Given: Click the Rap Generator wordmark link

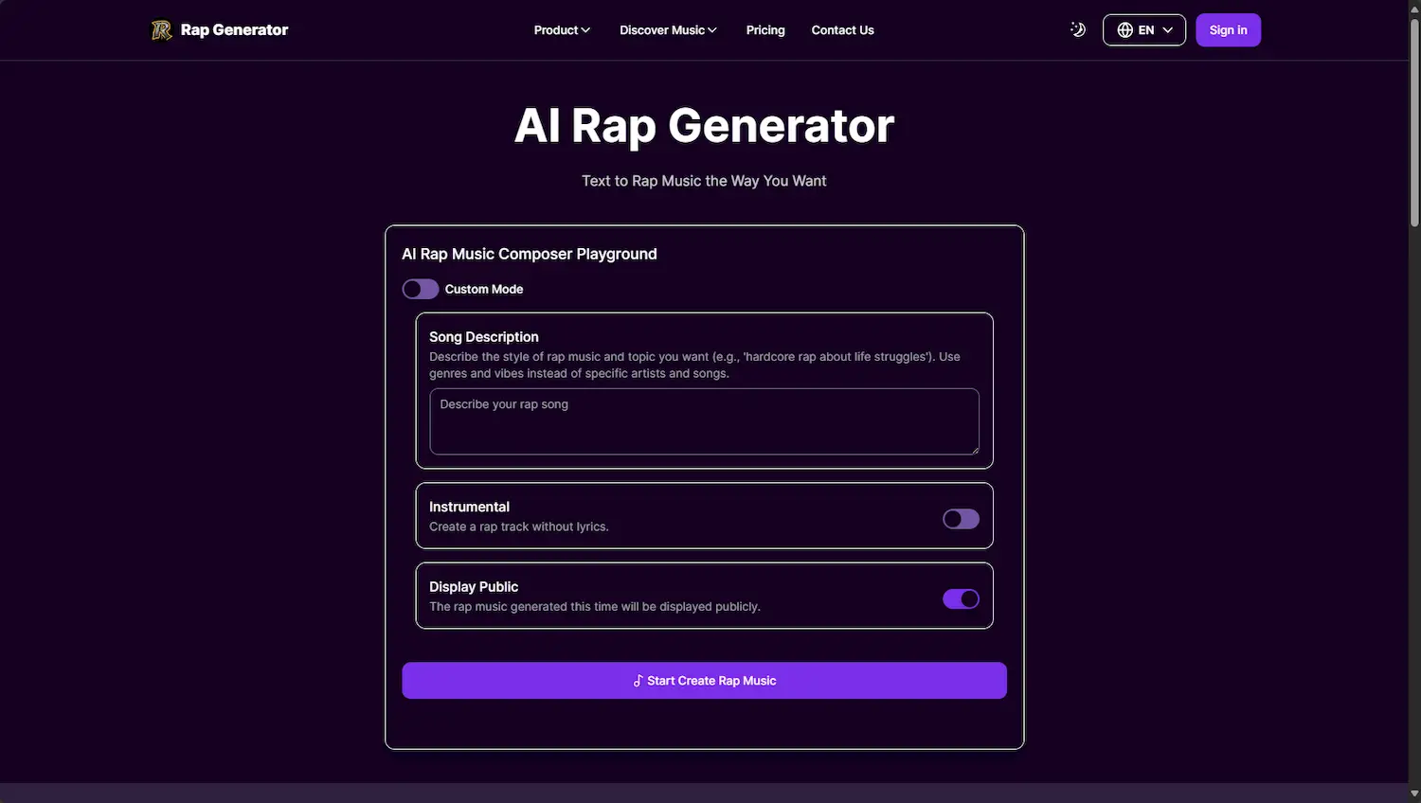Looking at the screenshot, I should 233,29.
